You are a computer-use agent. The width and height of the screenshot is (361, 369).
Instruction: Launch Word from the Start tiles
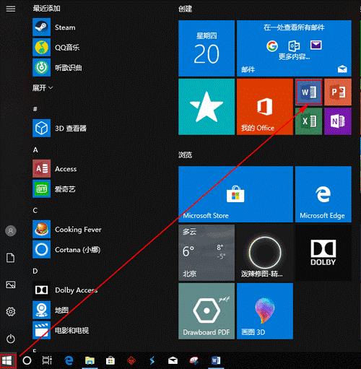(309, 92)
